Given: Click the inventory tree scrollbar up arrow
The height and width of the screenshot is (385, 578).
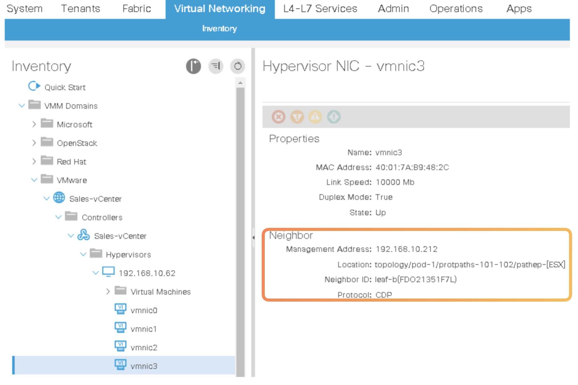Looking at the screenshot, I should coord(240,83).
